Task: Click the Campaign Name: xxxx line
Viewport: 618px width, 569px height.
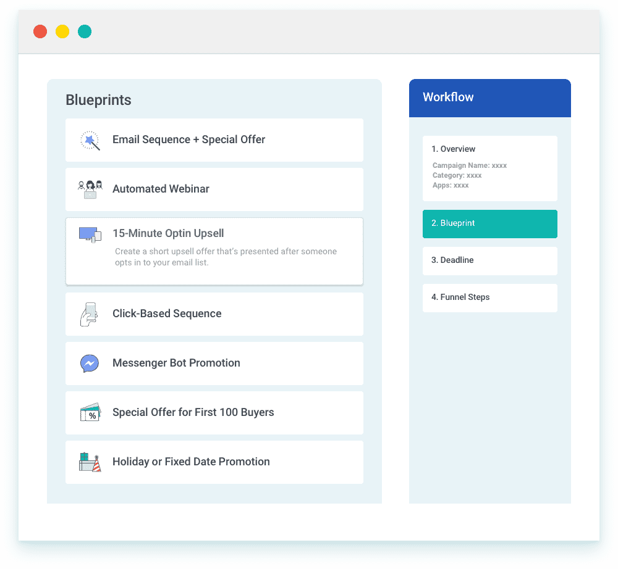Action: (x=470, y=165)
